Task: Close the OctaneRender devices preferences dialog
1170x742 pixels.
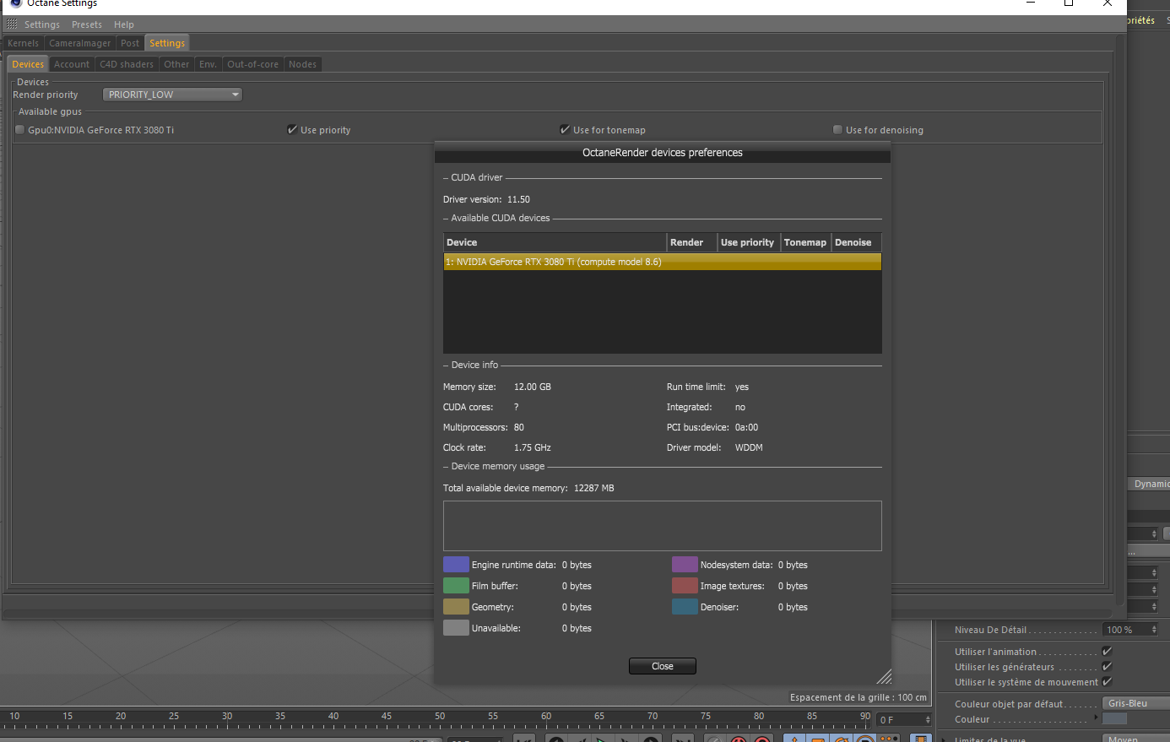Action: (x=663, y=666)
